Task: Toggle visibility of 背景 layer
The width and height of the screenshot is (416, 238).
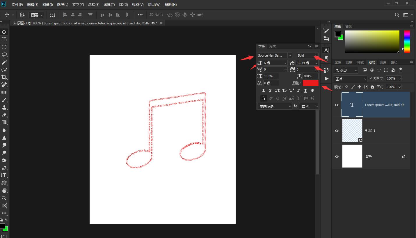Action: [x=337, y=156]
